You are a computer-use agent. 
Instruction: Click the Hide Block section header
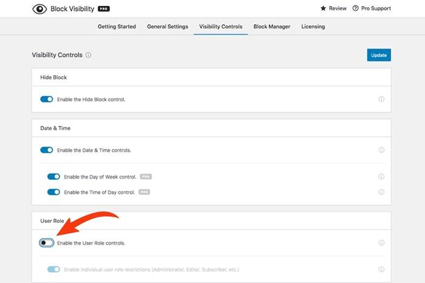point(53,78)
